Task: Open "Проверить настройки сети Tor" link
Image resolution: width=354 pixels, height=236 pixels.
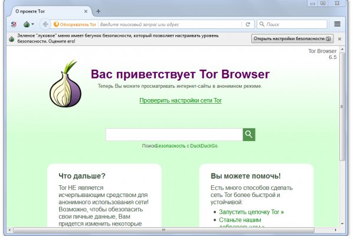Action: [x=181, y=100]
